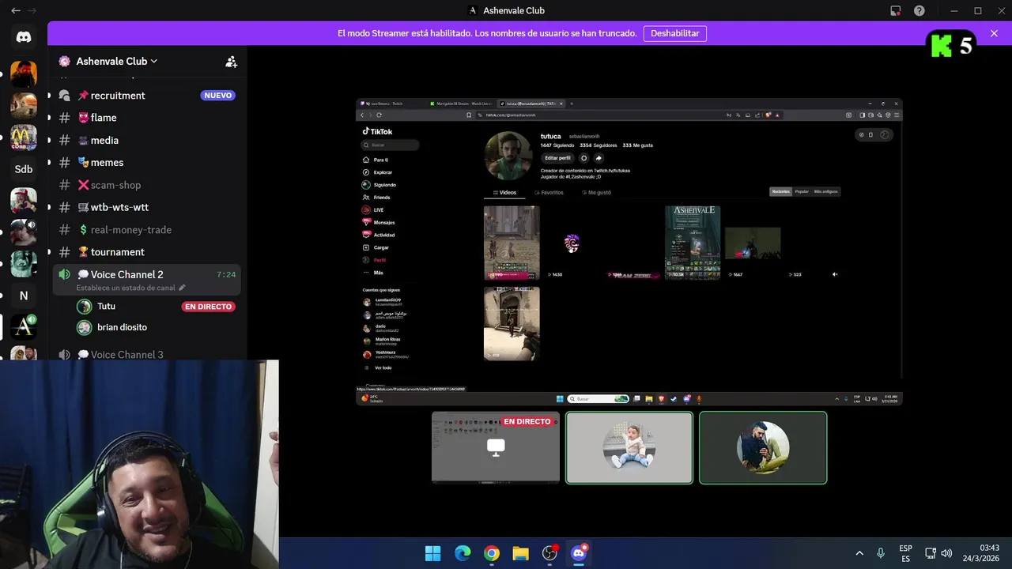The height and width of the screenshot is (569, 1012).
Task: Click LIVE in streamed TikTok sidebar
Action: (x=373, y=210)
